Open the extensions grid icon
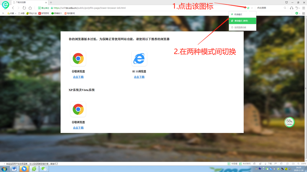The width and height of the screenshot is (307, 172). point(303,13)
